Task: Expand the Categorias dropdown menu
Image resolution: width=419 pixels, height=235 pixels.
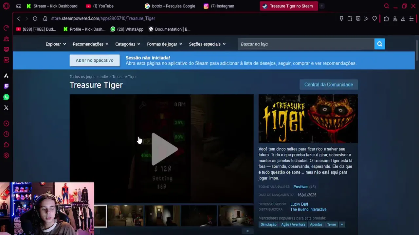Action: (128, 44)
